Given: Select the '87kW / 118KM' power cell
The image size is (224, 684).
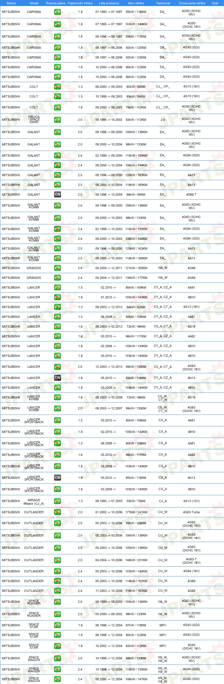Looking at the screenshot, I should pos(136,625).
